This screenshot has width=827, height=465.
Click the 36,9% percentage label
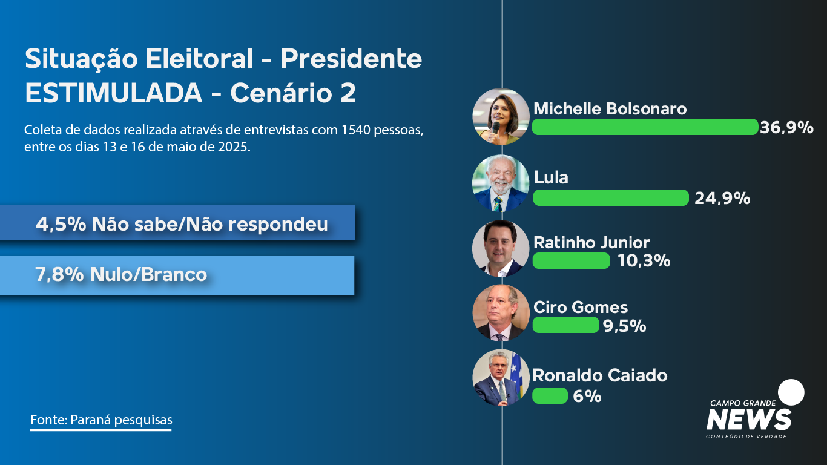point(787,128)
